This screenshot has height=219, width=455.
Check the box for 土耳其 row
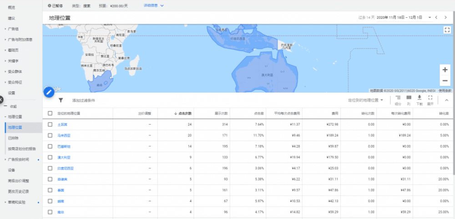pyautogui.click(x=50, y=124)
